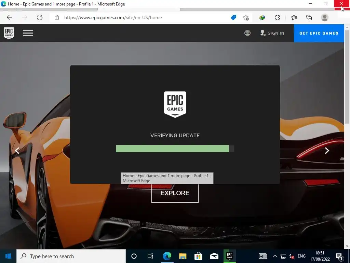Open network status tray icon
Viewport: 350px width, 263px height.
tap(283, 256)
